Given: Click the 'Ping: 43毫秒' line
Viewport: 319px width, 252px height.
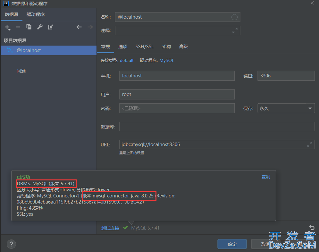Looking at the screenshot, I should click(x=30, y=208).
